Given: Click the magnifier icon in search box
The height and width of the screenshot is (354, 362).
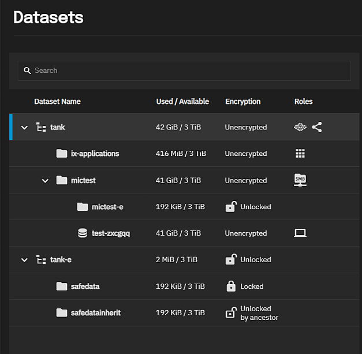Looking at the screenshot, I should click(x=27, y=70).
